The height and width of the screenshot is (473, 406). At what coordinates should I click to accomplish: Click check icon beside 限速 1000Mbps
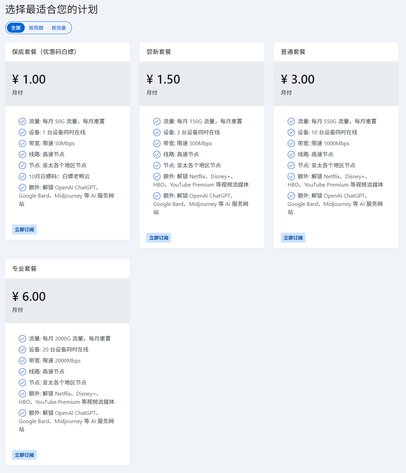tap(291, 144)
